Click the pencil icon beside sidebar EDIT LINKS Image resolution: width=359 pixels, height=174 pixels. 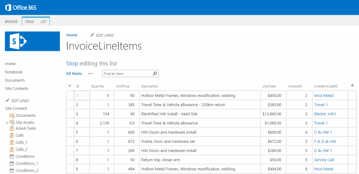pyautogui.click(x=8, y=101)
